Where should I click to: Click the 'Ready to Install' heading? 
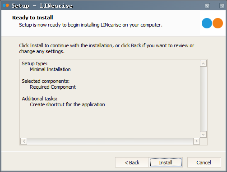point(32,18)
